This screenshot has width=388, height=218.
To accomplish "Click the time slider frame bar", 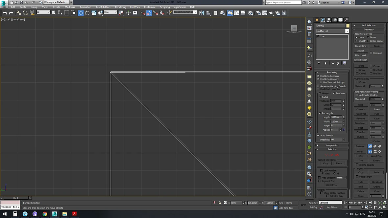I will coord(15,198).
